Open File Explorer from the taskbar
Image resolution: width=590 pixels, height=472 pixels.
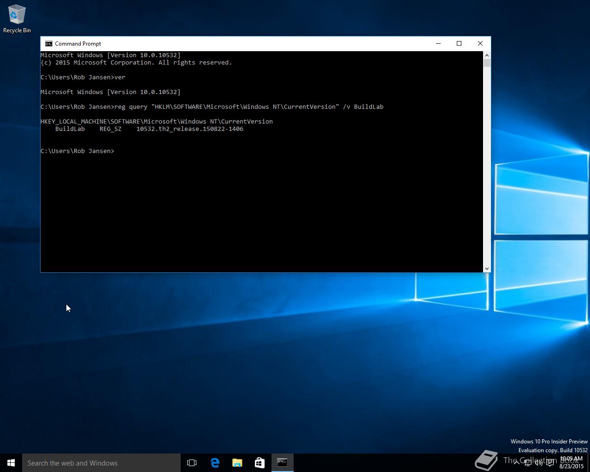(237, 463)
